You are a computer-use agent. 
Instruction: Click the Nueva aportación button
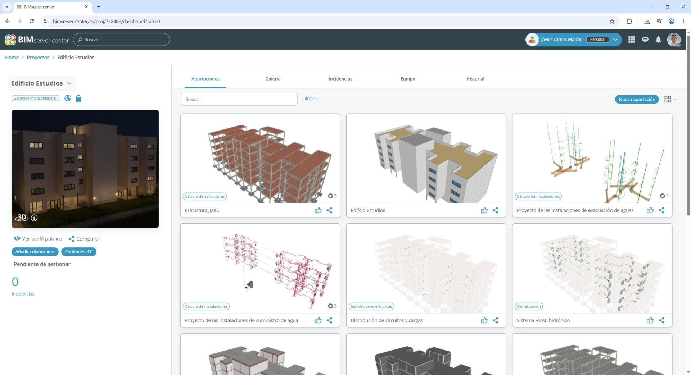(637, 99)
